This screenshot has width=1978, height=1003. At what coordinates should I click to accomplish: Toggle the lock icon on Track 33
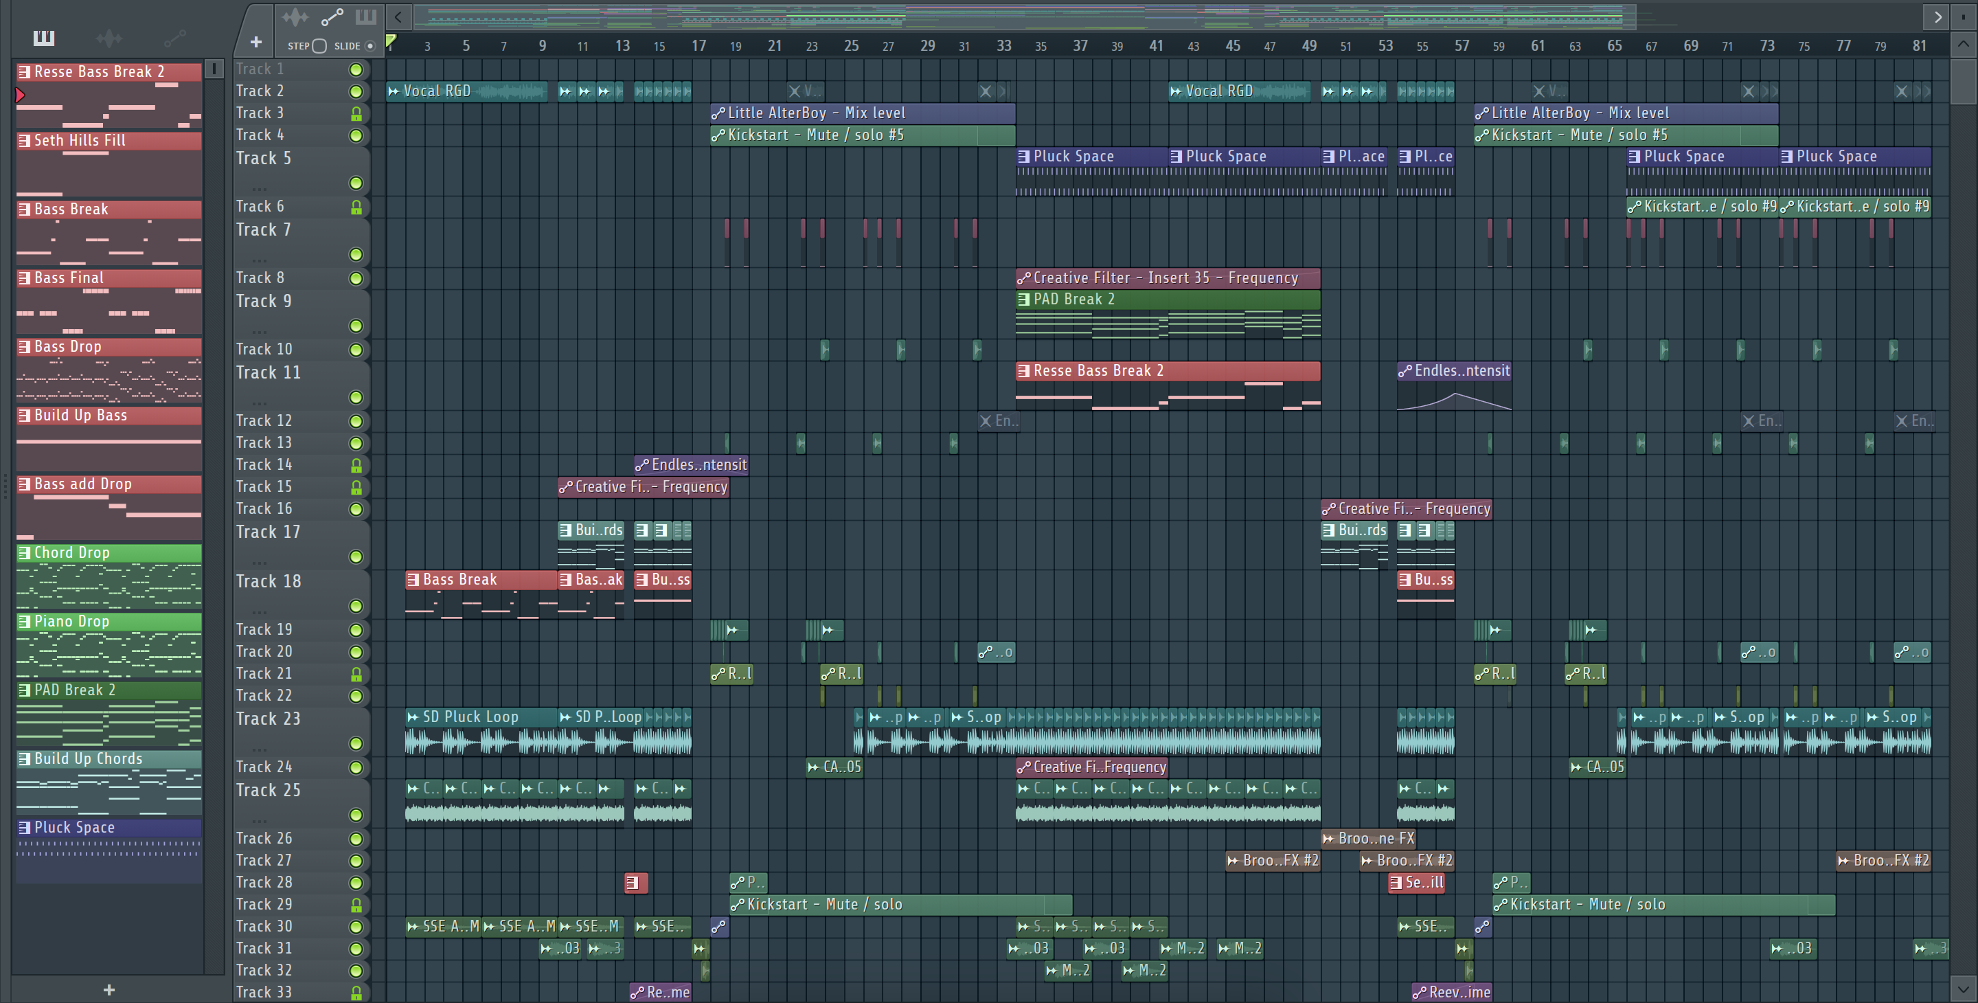tap(356, 993)
